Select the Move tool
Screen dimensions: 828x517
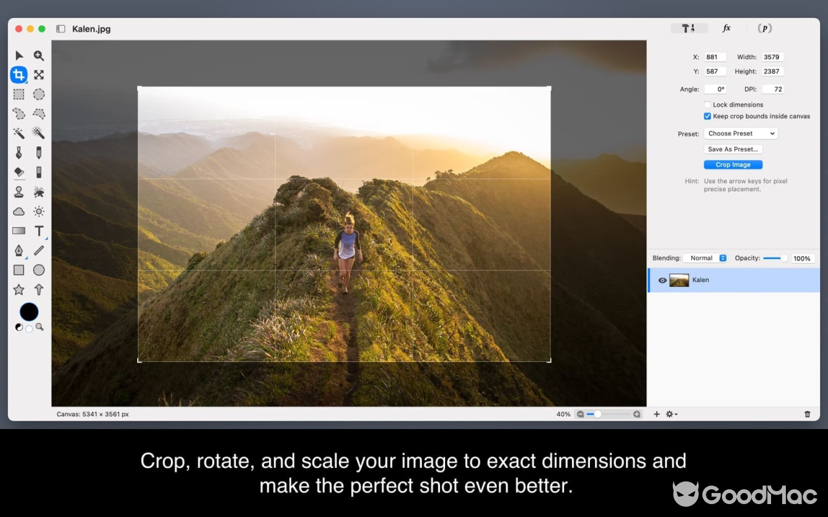point(19,56)
